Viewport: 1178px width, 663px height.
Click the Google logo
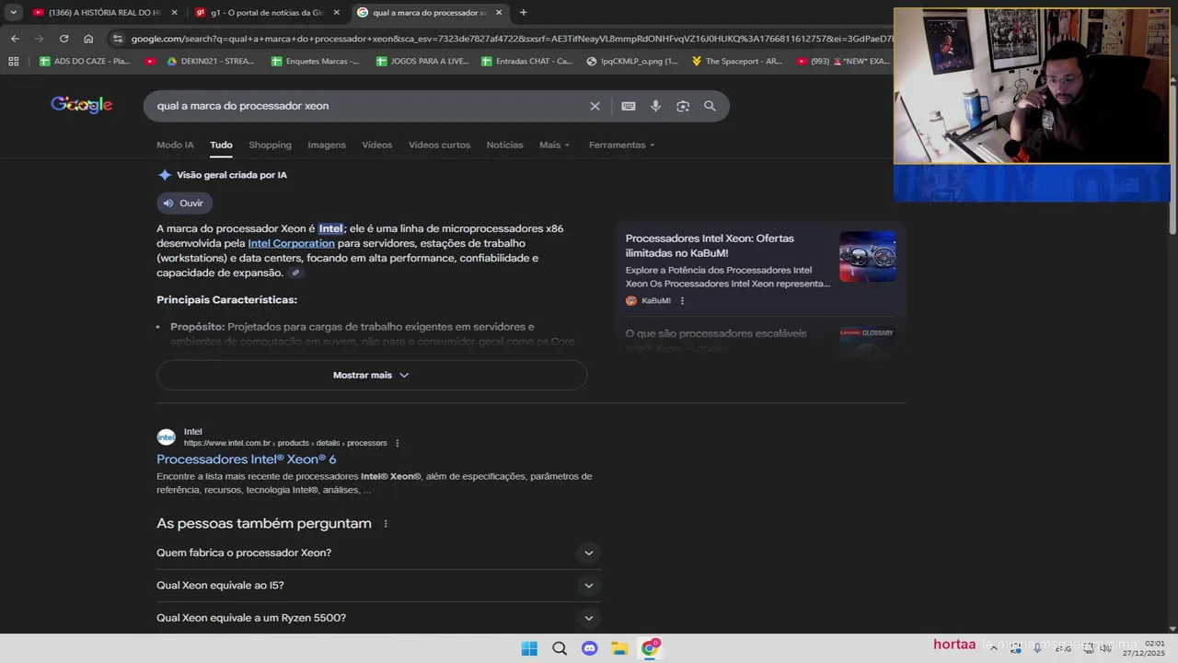82,105
